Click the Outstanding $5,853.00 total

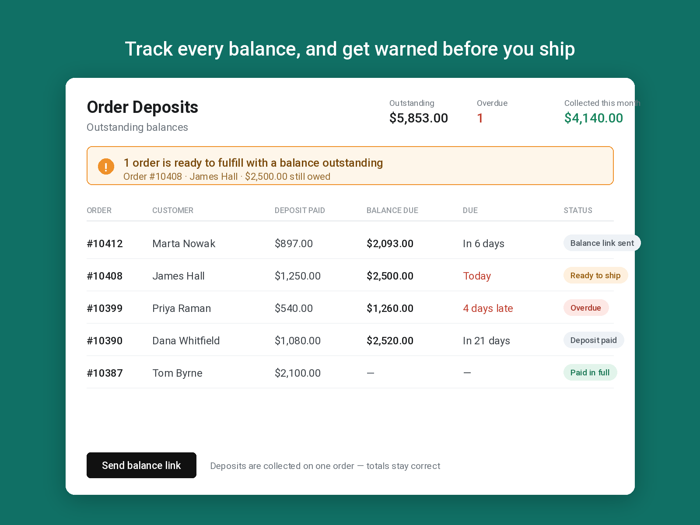pyautogui.click(x=419, y=118)
